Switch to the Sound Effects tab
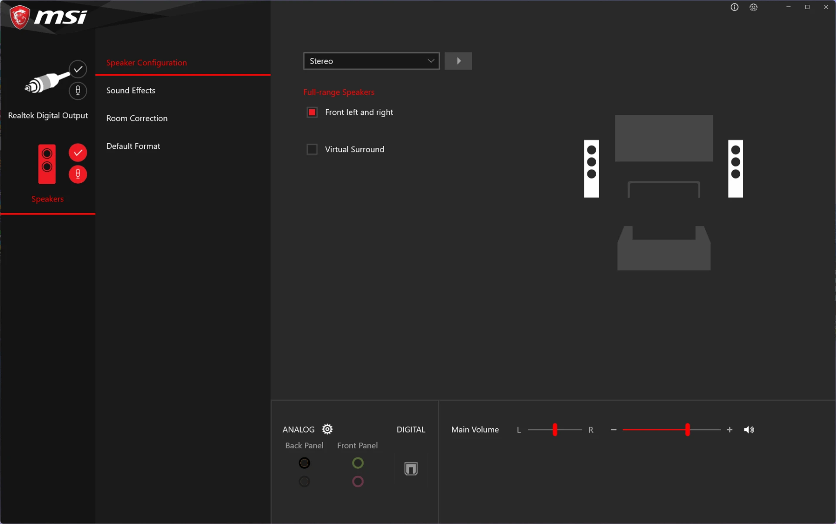 pos(131,91)
